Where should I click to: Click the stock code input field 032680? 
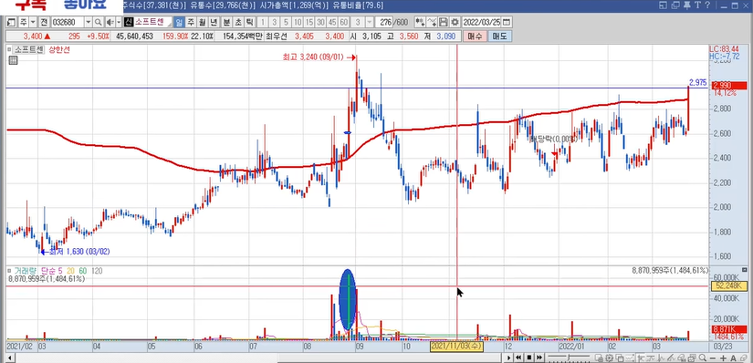[x=68, y=22]
